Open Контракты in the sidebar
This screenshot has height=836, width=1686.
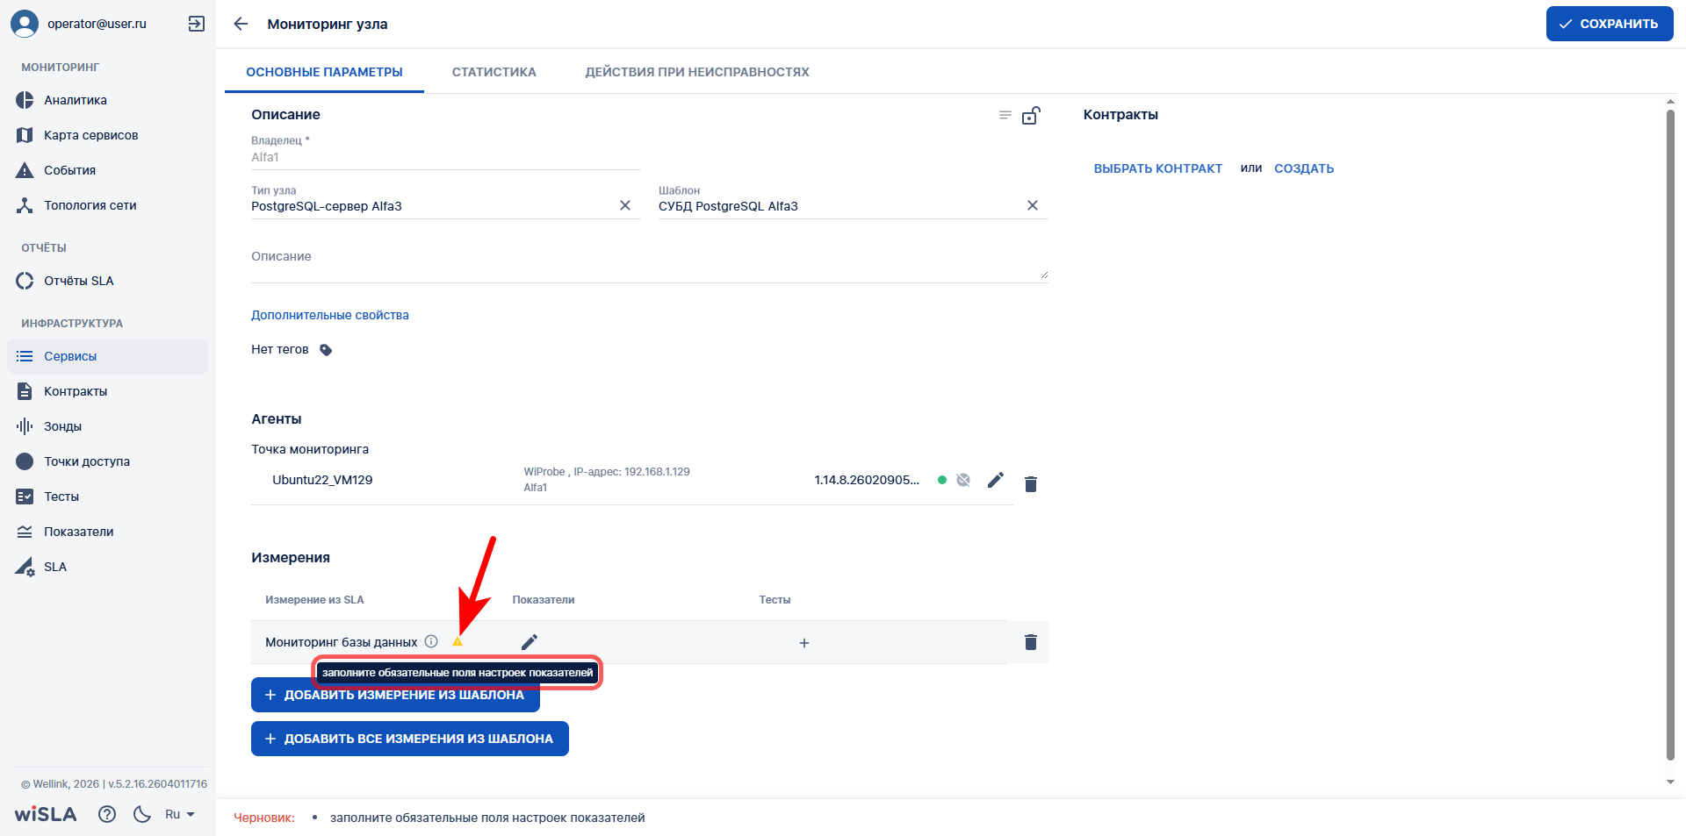(x=108, y=391)
